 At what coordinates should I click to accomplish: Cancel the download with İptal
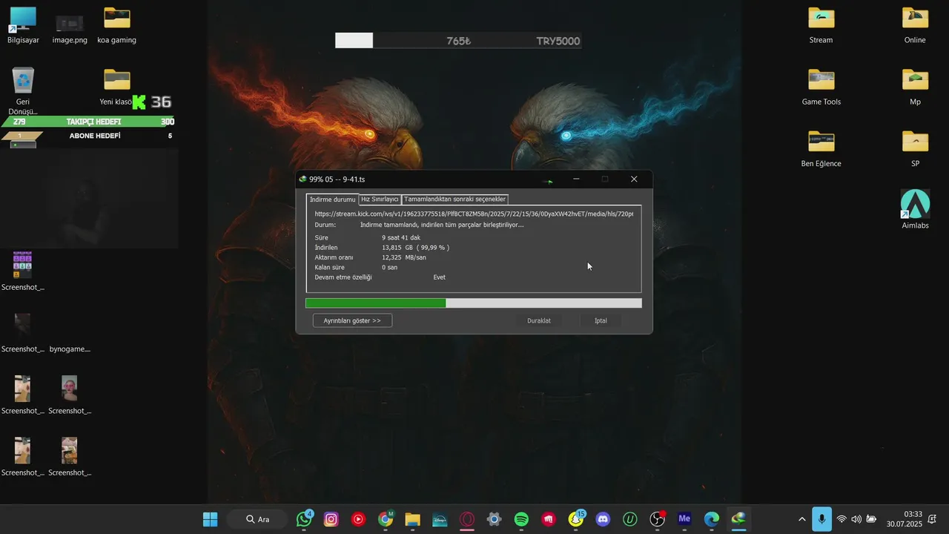[x=601, y=320]
